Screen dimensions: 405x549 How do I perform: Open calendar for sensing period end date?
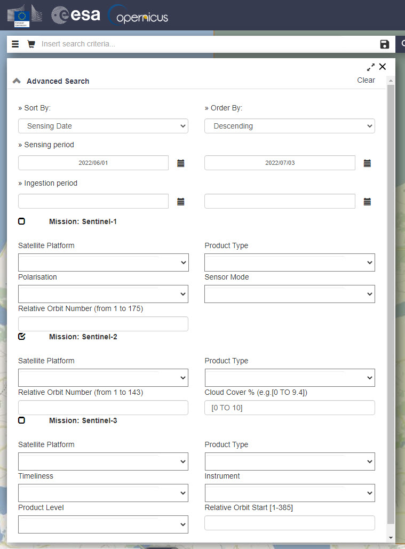(x=367, y=163)
